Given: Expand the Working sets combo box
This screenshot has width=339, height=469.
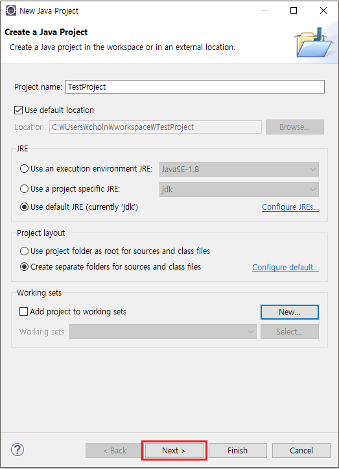Looking at the screenshot, I should pos(163,332).
